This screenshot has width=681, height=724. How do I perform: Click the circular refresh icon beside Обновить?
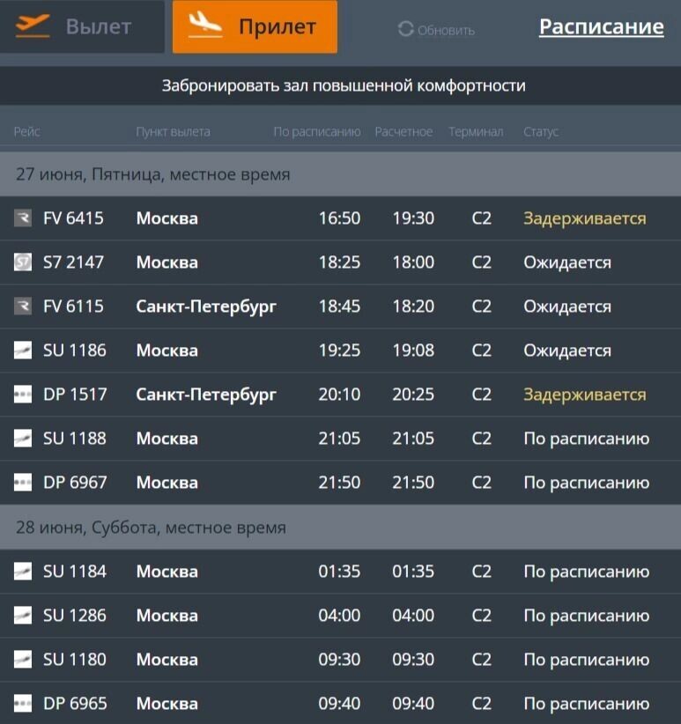click(x=406, y=31)
